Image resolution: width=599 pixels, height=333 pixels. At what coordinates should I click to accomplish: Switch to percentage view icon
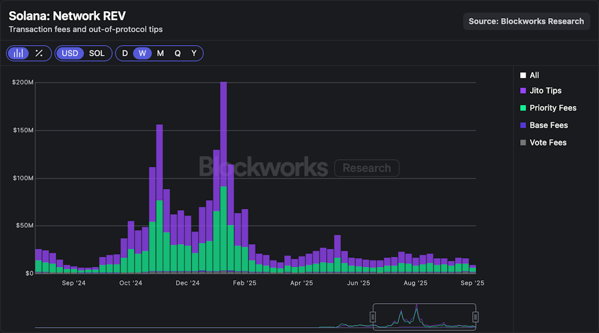(x=39, y=53)
